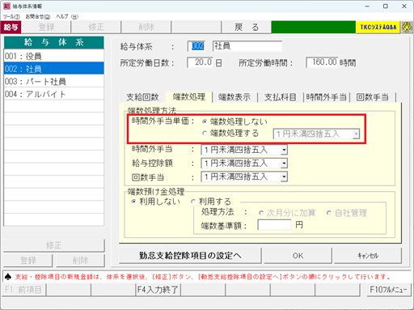
Task: Expand the 給与控除額 rounding dropdown
Action: [284, 163]
